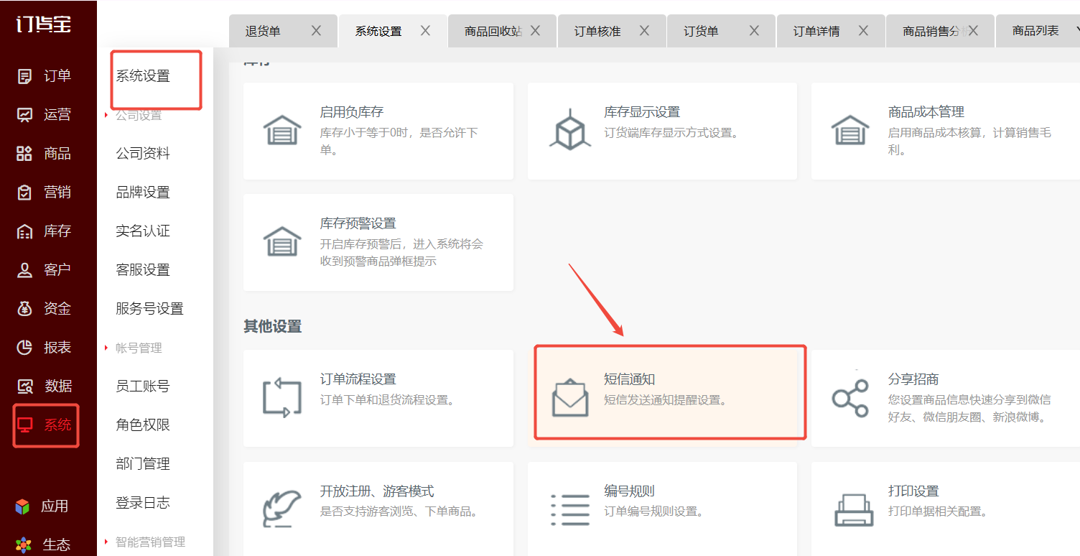Open the 商品成本管理 settings card
The image size is (1080, 556).
click(x=946, y=131)
